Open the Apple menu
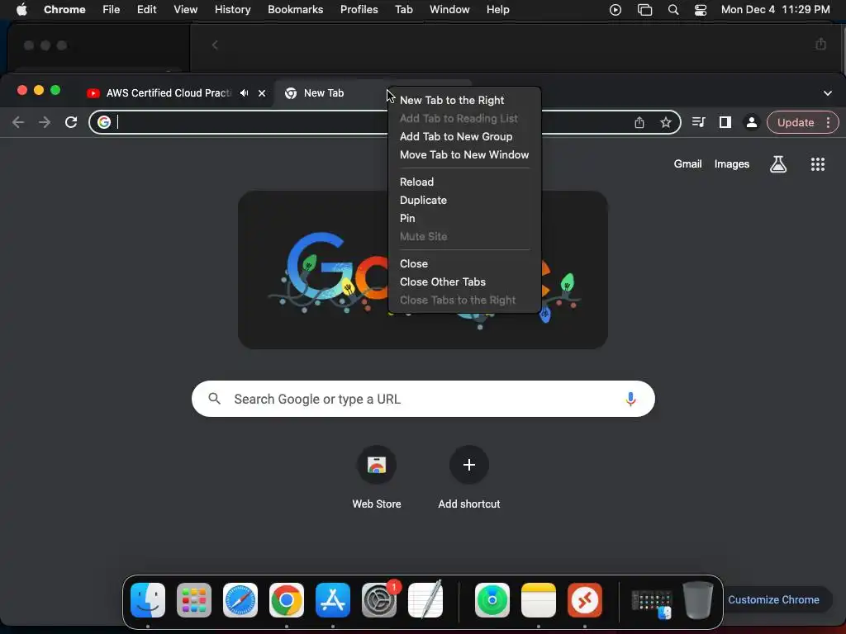The height and width of the screenshot is (634, 846). [21, 10]
